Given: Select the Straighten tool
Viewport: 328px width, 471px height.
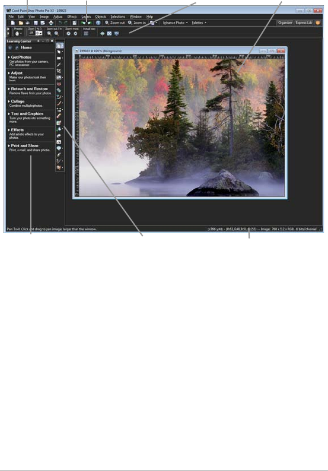Looking at the screenshot, I should click(59, 78).
